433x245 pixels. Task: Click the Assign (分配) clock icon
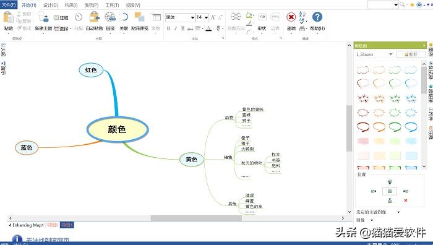coord(79,17)
